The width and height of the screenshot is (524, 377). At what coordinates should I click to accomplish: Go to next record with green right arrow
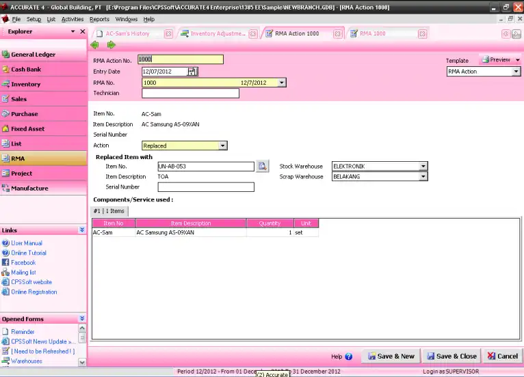112,44
